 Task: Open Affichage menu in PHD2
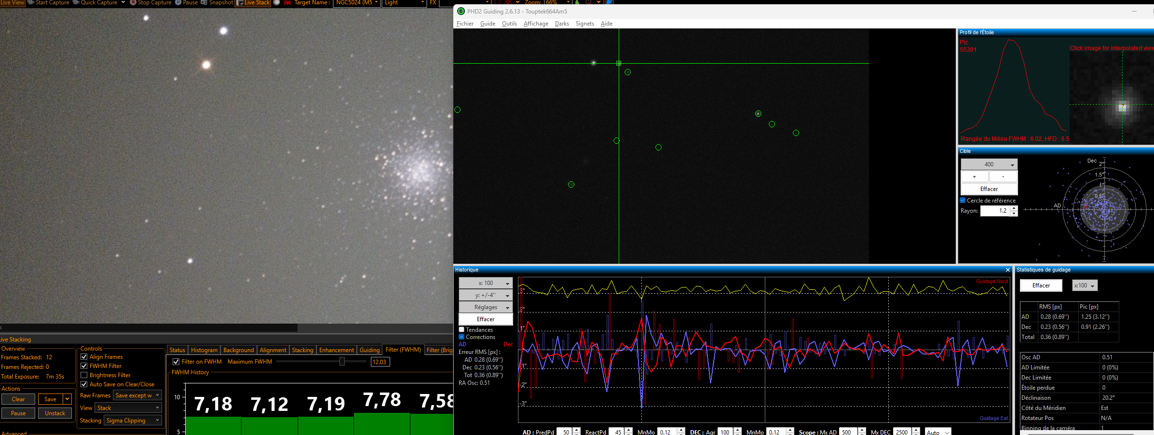coord(536,24)
